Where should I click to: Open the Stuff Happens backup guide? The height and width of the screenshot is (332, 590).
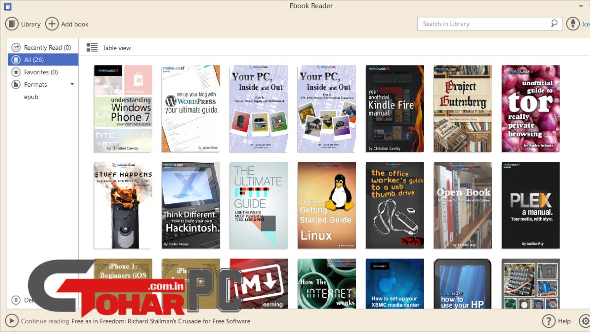tap(123, 206)
